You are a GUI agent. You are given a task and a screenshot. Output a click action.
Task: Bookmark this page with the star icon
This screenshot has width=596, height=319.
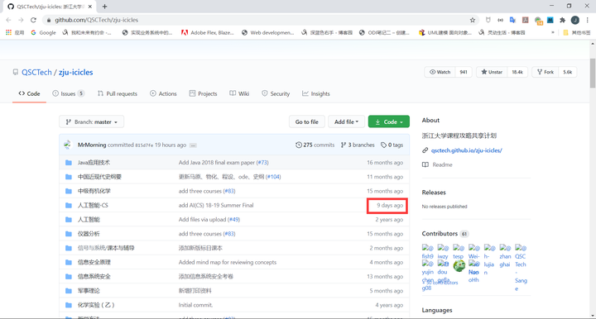[473, 20]
